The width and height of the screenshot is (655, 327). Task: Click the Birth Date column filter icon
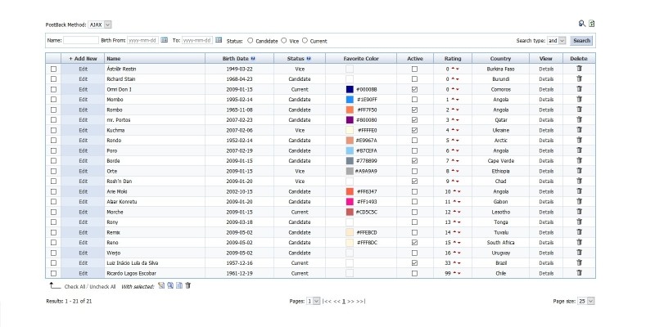tap(253, 59)
